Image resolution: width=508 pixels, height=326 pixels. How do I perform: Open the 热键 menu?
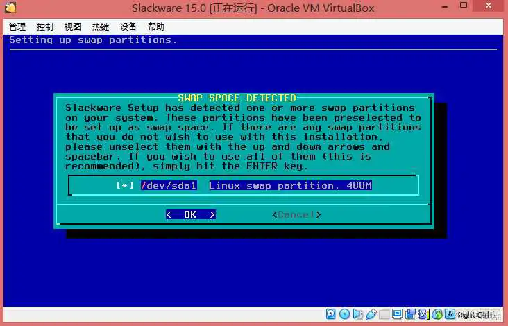pos(101,27)
